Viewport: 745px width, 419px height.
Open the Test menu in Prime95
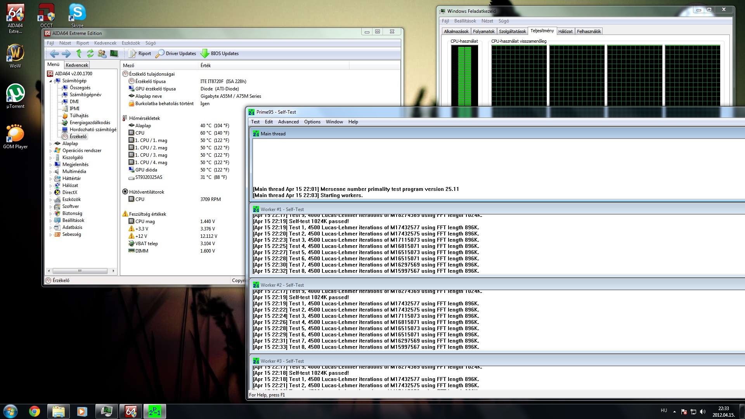tap(255, 122)
